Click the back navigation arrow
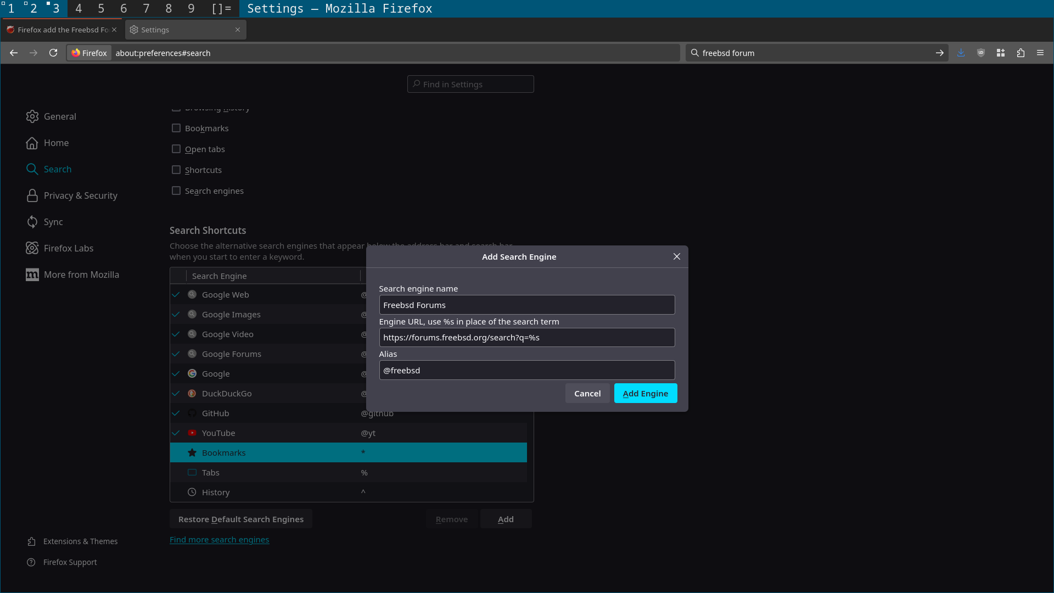Image resolution: width=1054 pixels, height=593 pixels. tap(14, 53)
